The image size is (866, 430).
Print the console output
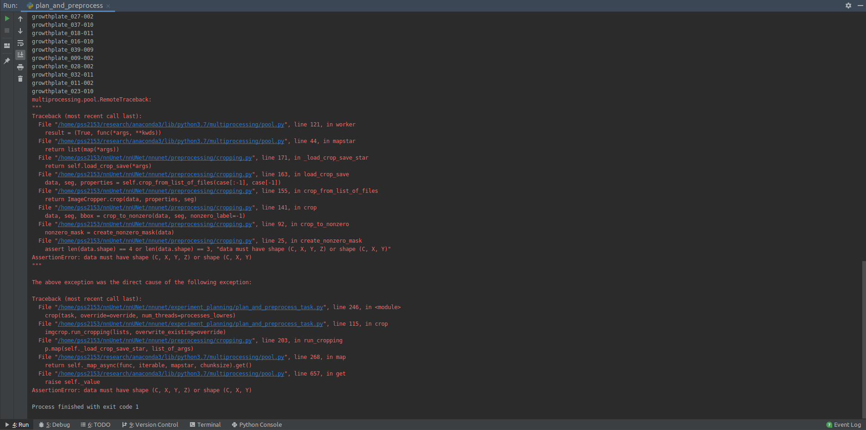[x=20, y=67]
